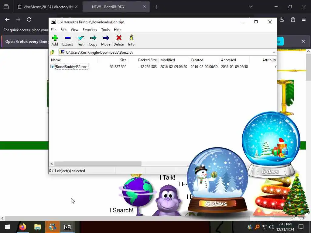Click the Add toolbar icon in 7-Zip
This screenshot has width=311, height=233.
tap(55, 40)
